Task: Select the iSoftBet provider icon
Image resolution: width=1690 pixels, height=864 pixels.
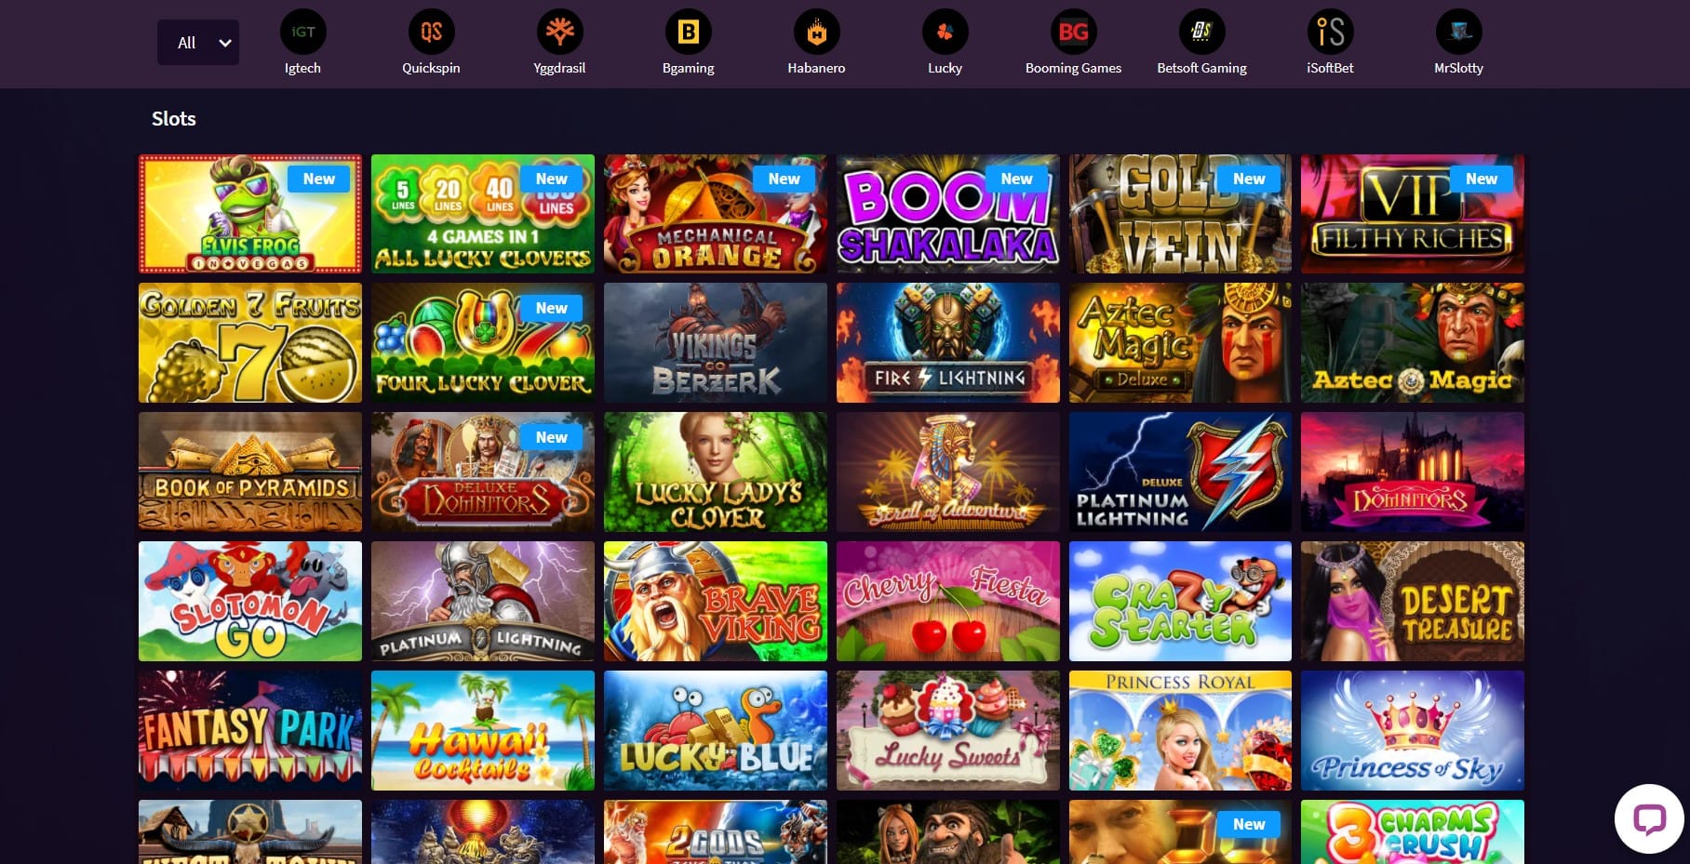Action: pyautogui.click(x=1330, y=32)
